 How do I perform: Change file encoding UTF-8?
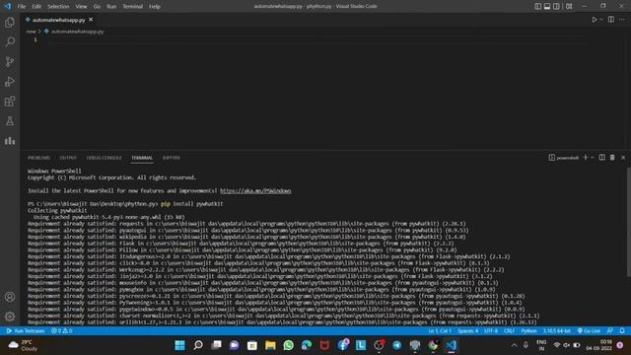(491, 331)
